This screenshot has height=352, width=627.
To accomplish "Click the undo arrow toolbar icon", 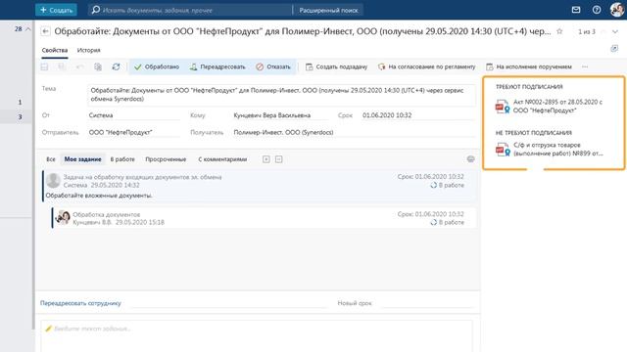I will [80, 66].
